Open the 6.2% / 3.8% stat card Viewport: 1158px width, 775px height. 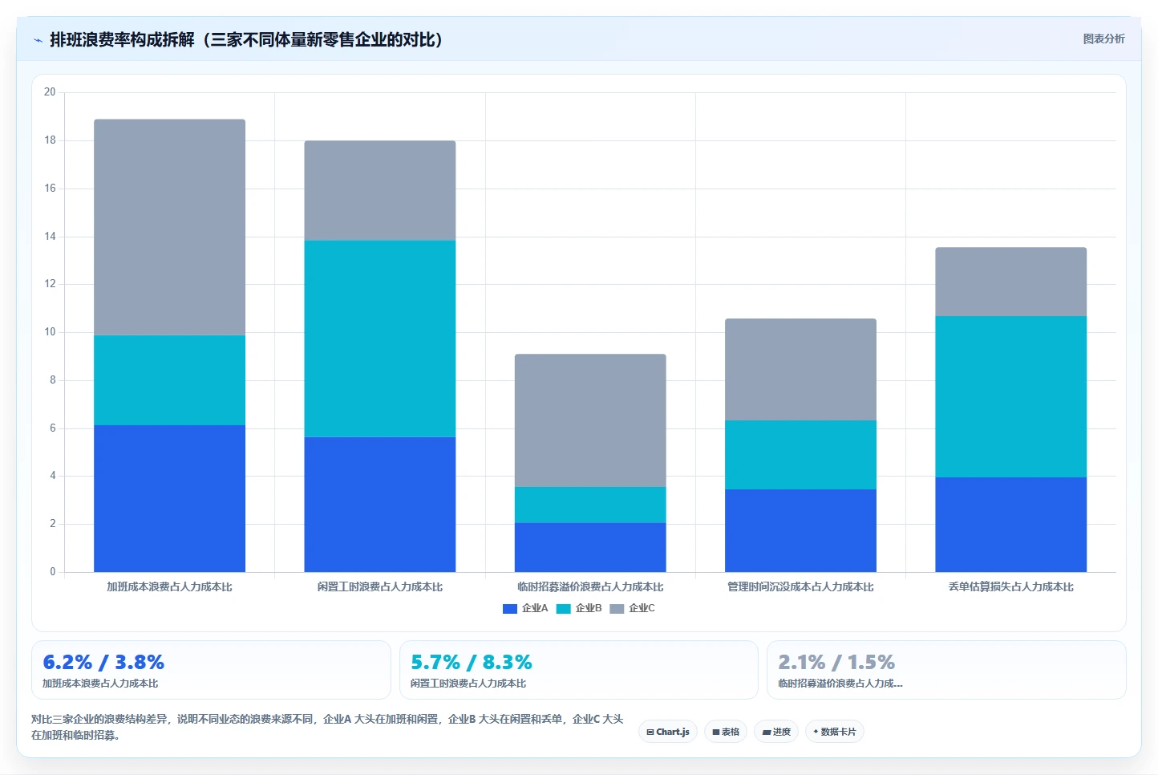211,670
